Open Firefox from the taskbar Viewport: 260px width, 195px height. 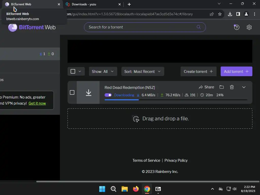136,189
